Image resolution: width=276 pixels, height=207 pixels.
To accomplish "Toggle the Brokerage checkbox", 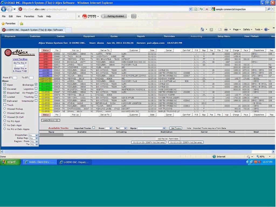I will (x=36, y=84).
